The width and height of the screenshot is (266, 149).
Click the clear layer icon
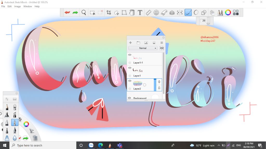(x=154, y=43)
